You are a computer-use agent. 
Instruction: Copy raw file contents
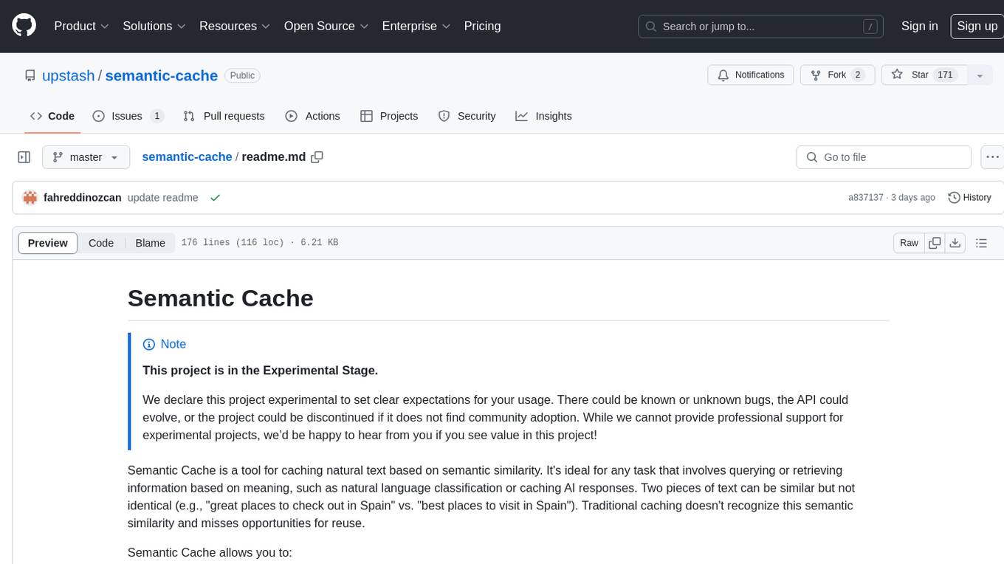pyautogui.click(x=935, y=243)
